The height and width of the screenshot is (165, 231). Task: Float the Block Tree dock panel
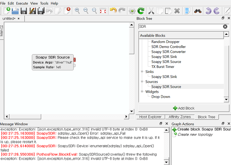223,18
